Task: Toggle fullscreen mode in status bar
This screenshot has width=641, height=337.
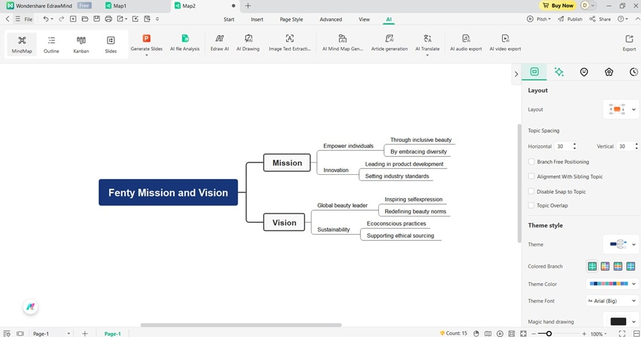Action: coord(622,333)
